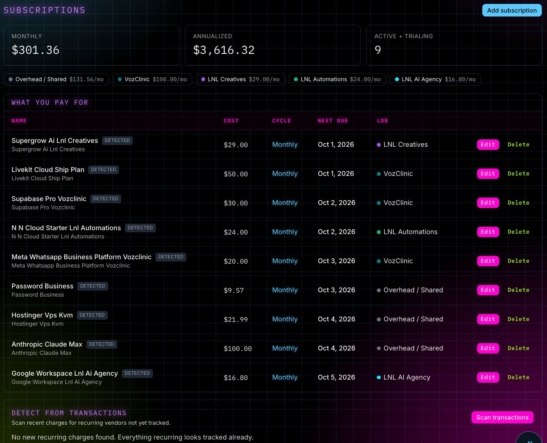Click the NAME column header
Image resolution: width=547 pixels, height=443 pixels.
pos(19,121)
